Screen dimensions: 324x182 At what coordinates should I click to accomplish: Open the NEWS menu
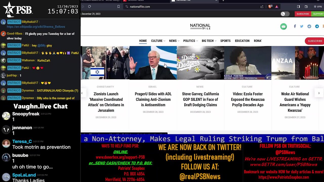tap(173, 41)
